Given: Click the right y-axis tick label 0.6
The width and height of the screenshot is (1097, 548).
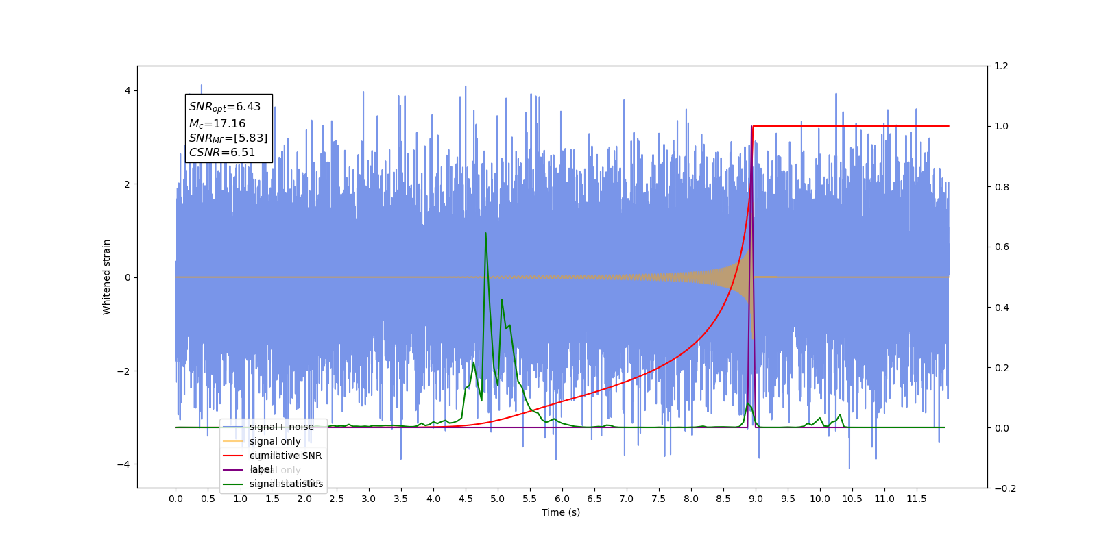Looking at the screenshot, I should click(1002, 247).
